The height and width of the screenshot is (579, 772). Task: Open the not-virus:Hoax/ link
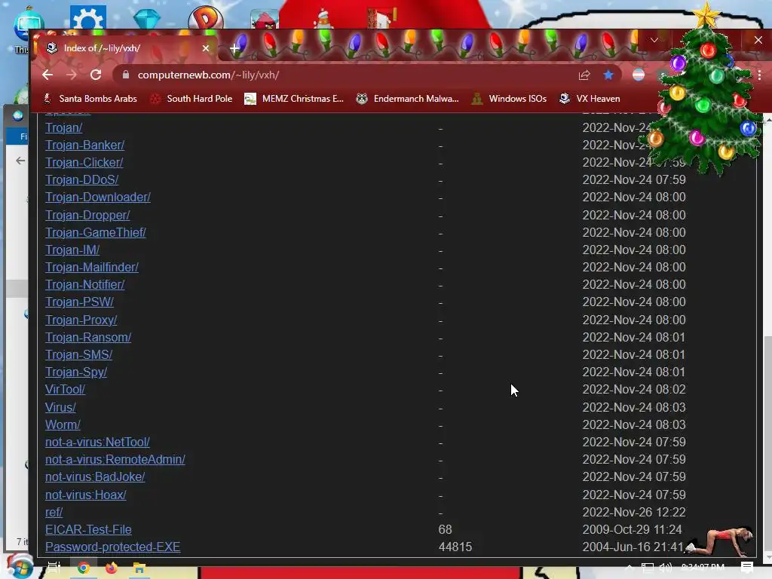tap(86, 495)
